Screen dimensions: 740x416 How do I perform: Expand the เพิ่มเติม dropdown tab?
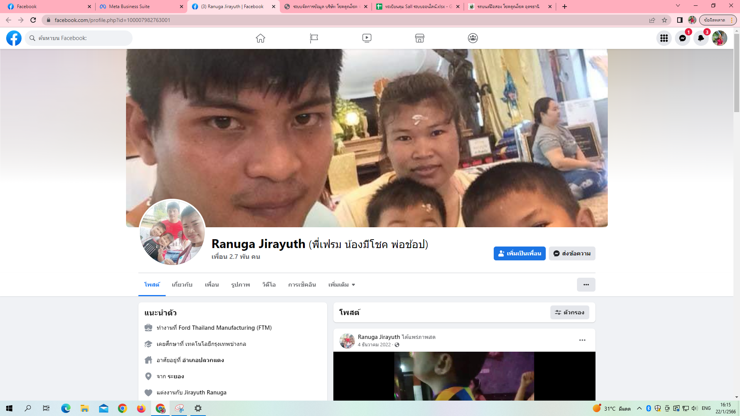pos(341,285)
